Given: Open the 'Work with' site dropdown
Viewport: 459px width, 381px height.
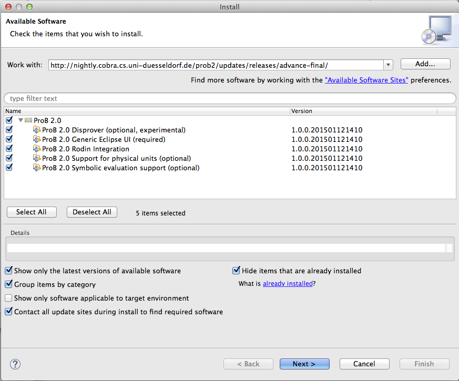Looking at the screenshot, I should click(389, 65).
